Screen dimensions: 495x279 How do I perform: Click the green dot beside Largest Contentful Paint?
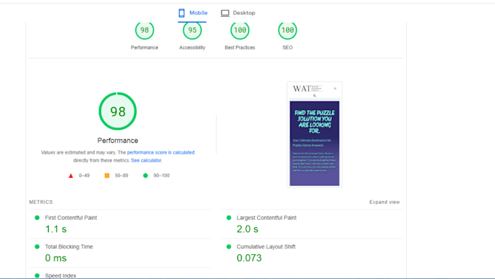click(x=229, y=218)
